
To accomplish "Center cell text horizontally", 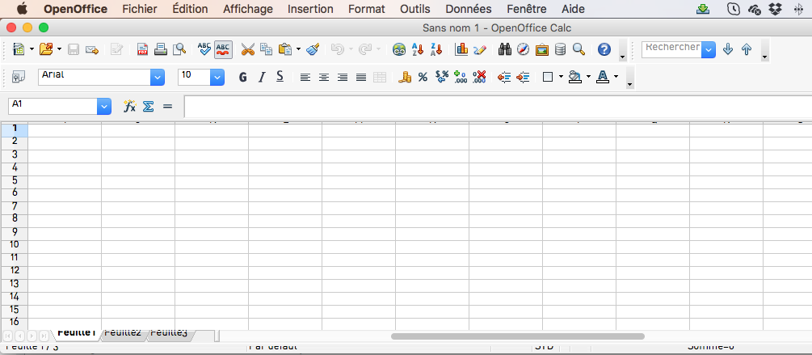I will tap(324, 77).
